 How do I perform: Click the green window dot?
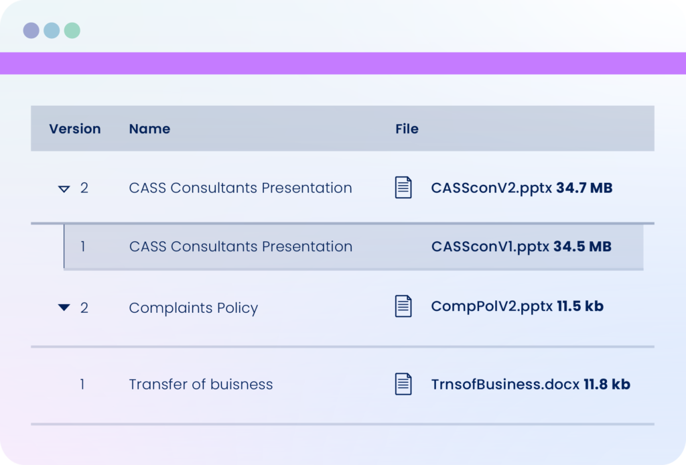click(72, 31)
